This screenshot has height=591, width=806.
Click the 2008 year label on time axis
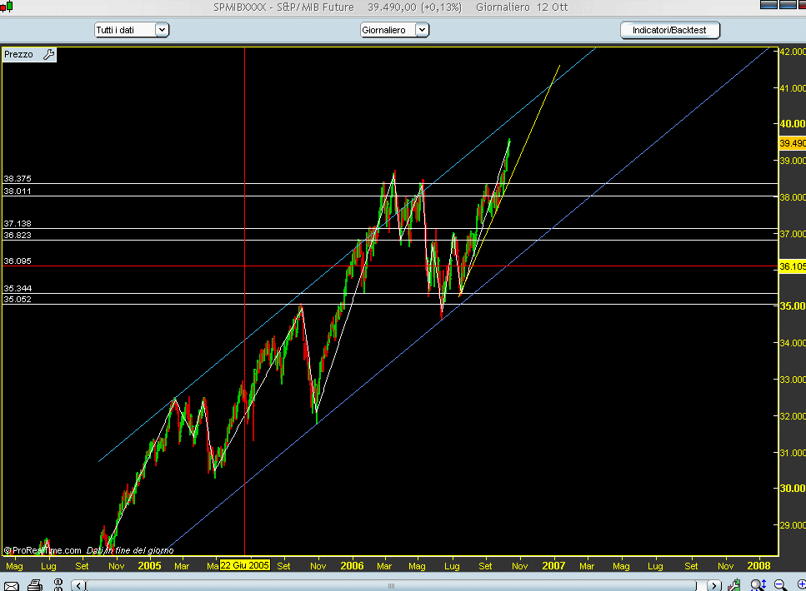758,566
